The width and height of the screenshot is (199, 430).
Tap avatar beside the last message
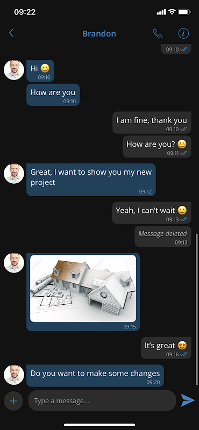14,375
